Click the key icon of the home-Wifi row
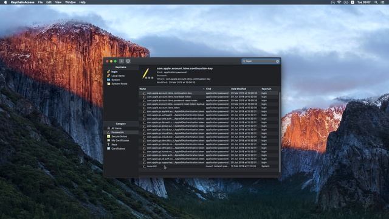Image resolution: width=389 pixels, height=219 pixels. tap(144, 166)
